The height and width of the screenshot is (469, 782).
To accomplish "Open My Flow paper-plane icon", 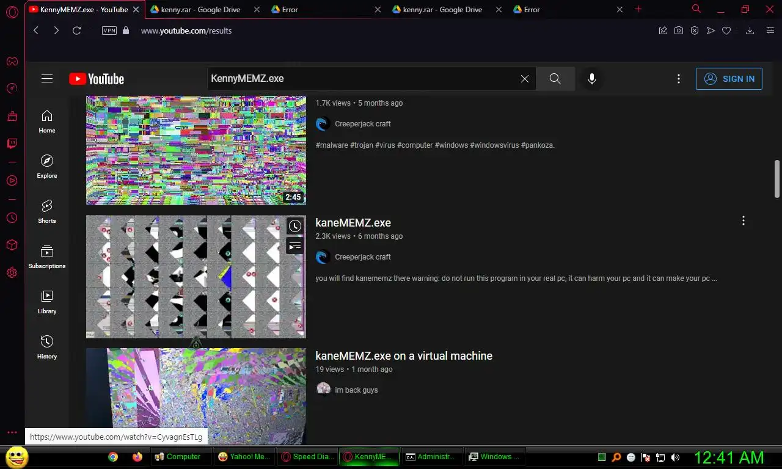I will (x=711, y=31).
